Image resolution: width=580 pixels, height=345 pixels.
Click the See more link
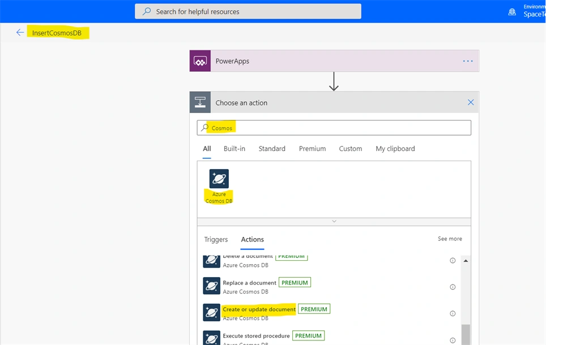450,239
